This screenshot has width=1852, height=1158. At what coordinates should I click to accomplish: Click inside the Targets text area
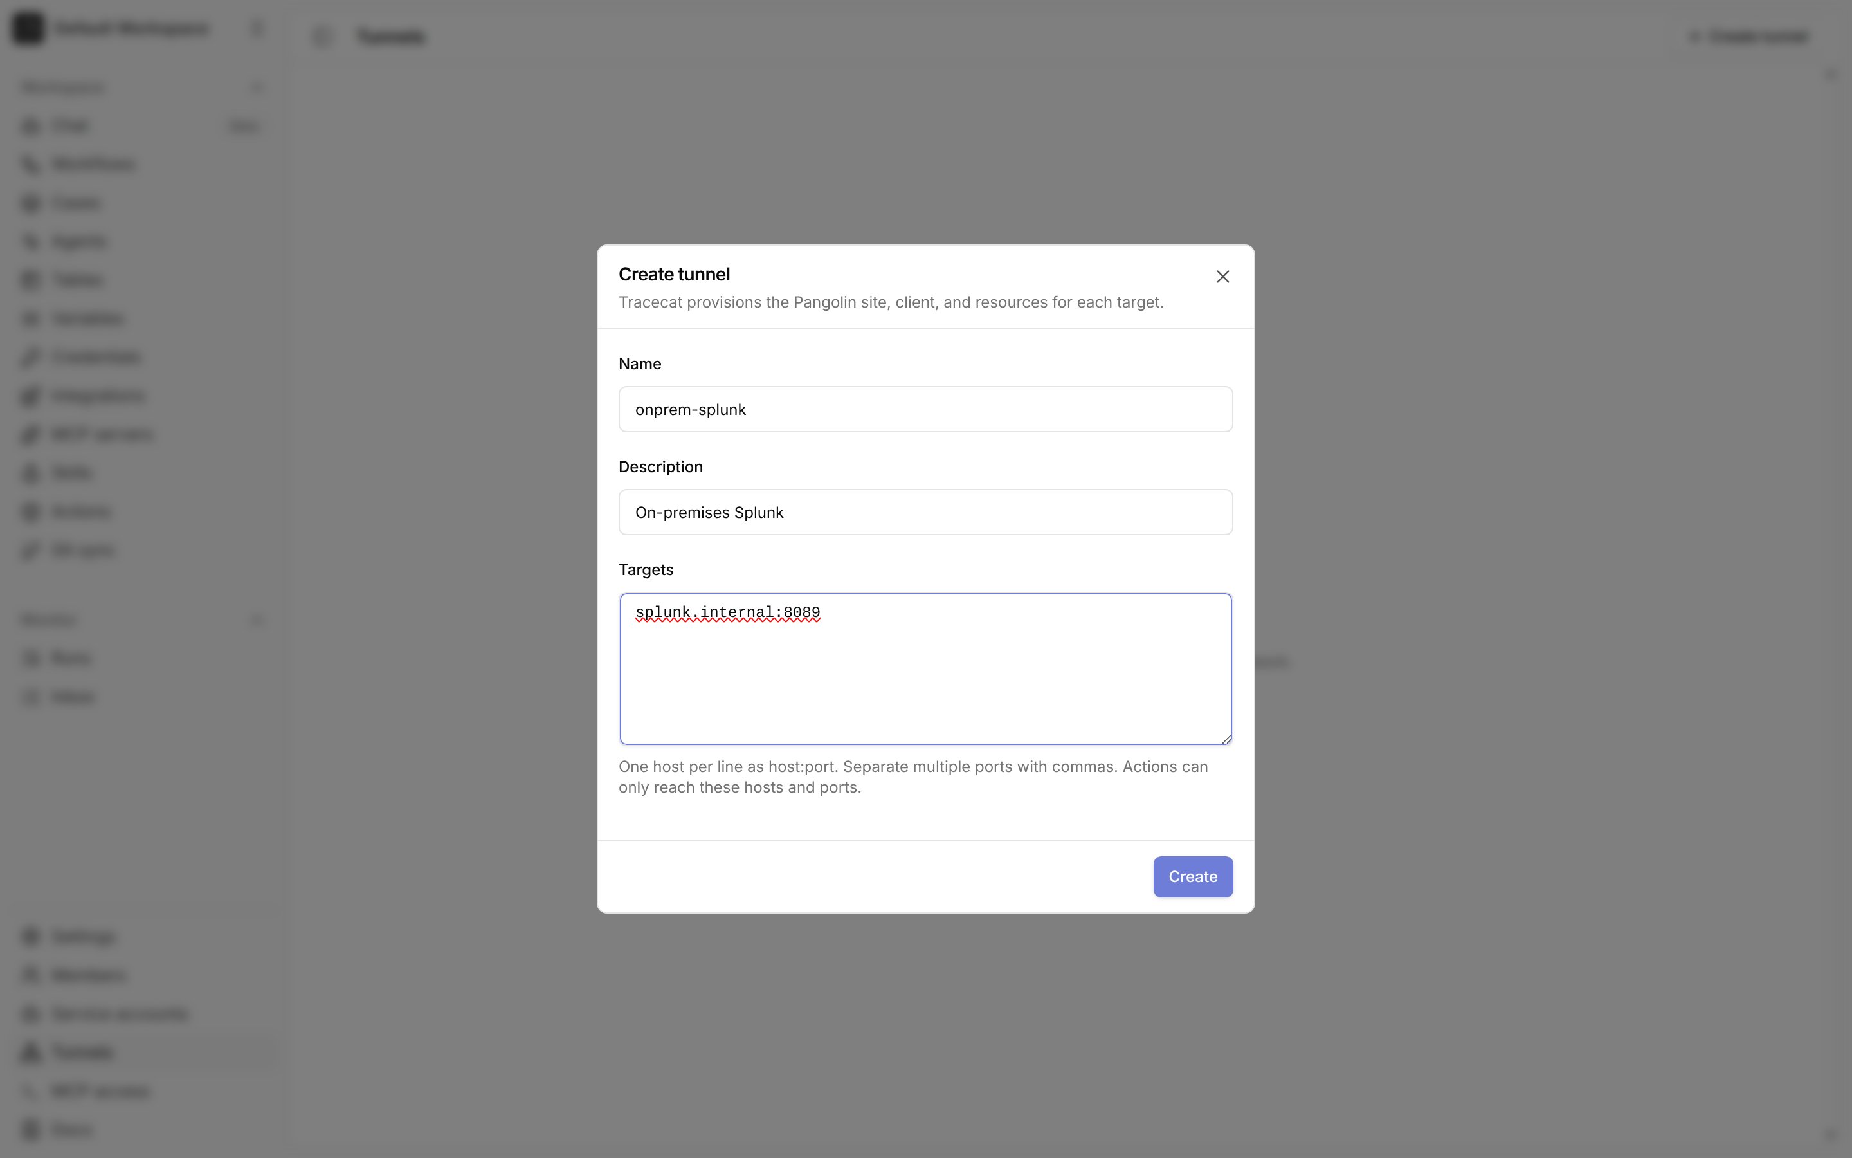[925, 668]
